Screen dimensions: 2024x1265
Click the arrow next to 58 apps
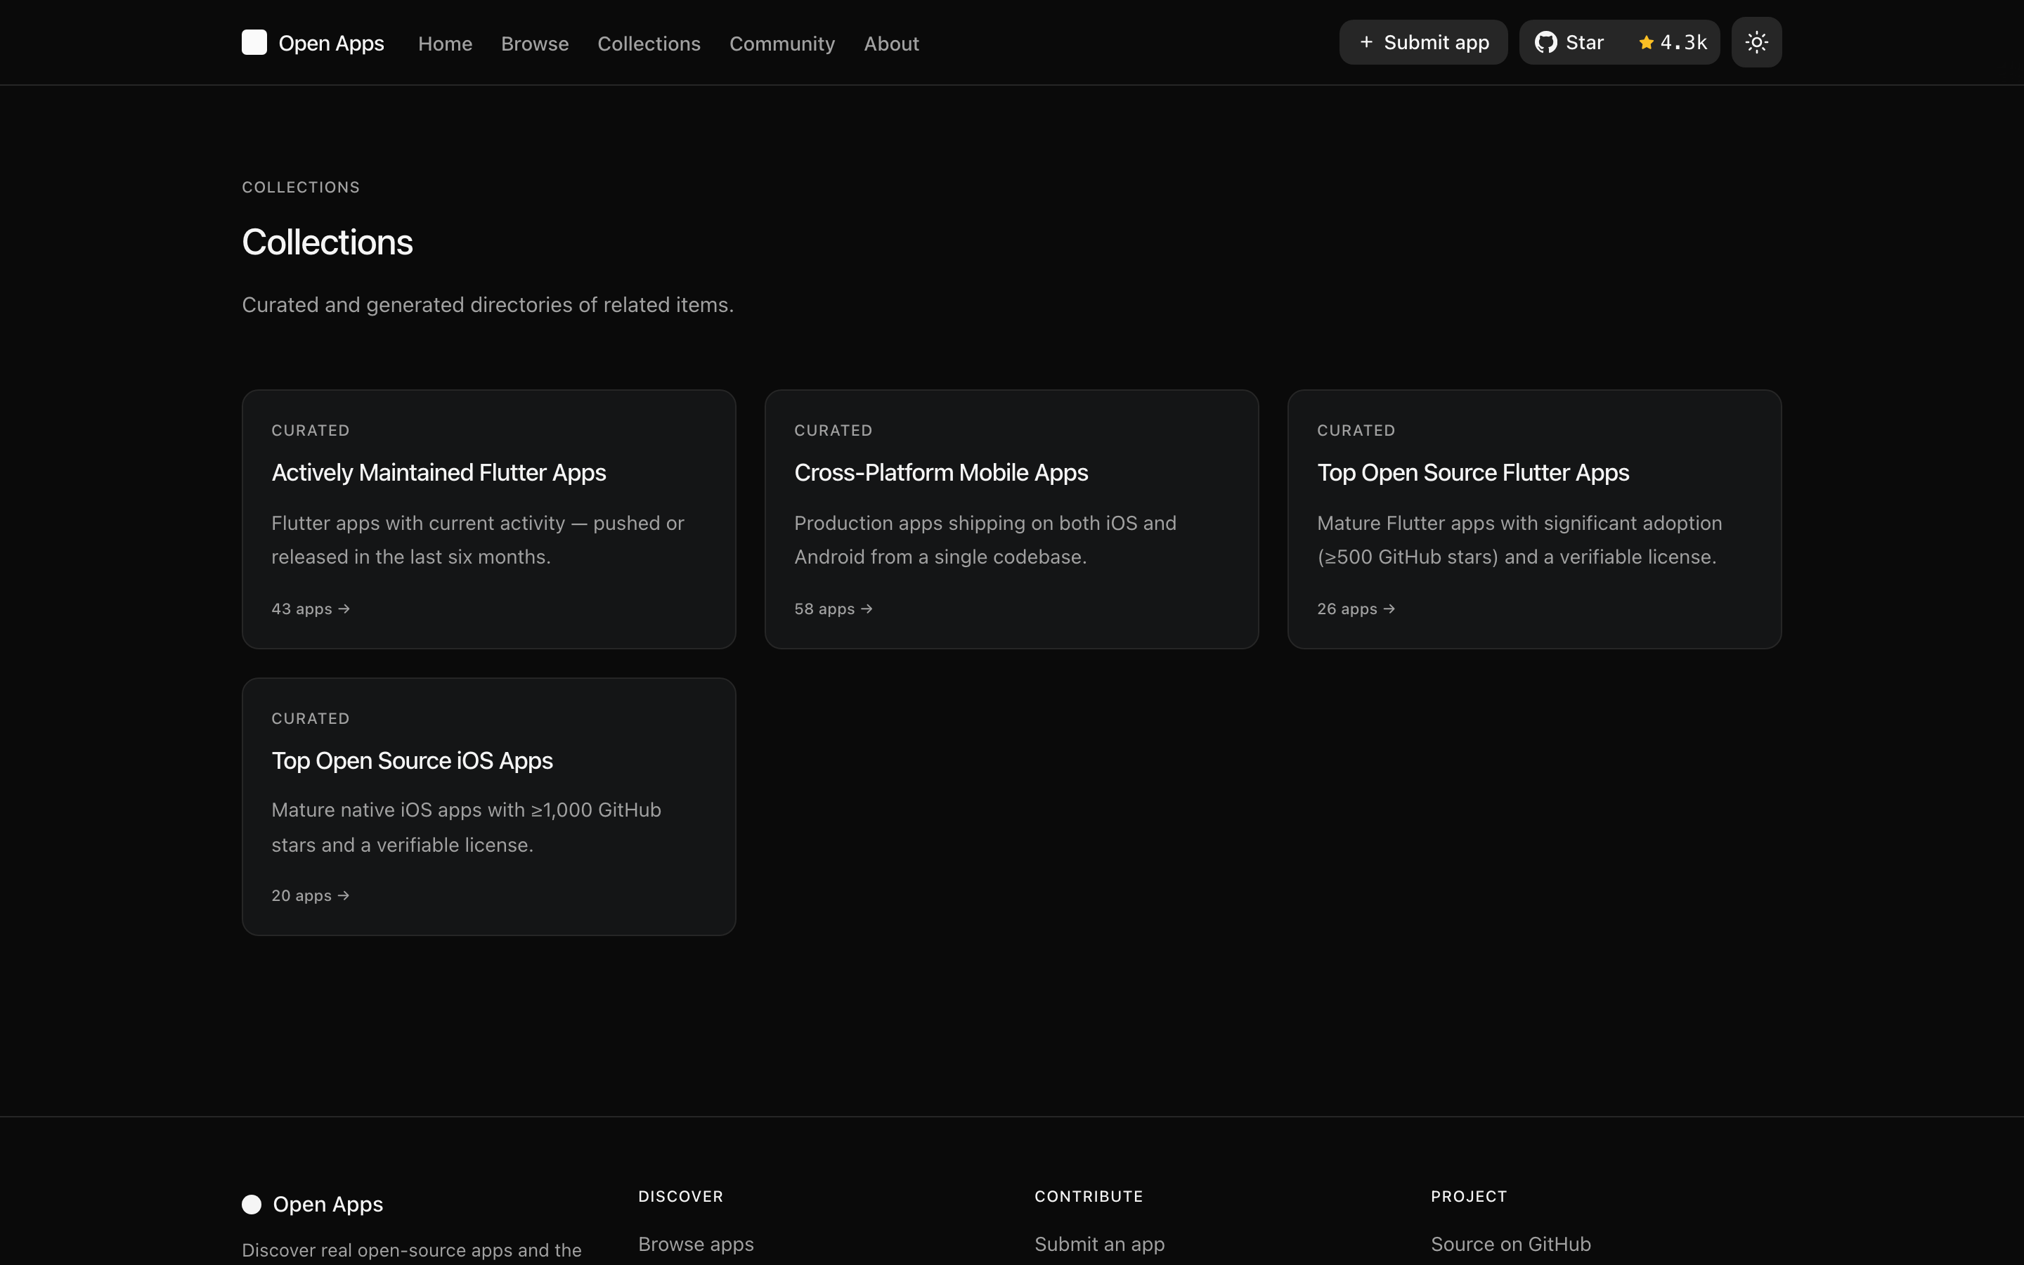[x=867, y=609]
